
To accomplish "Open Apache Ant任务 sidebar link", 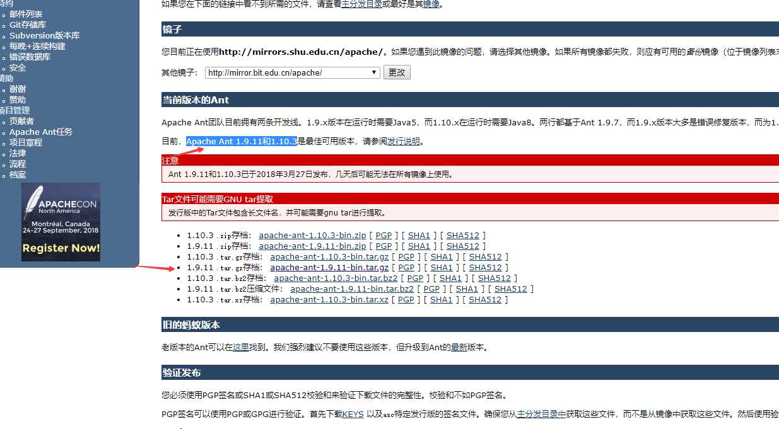I will (x=41, y=132).
